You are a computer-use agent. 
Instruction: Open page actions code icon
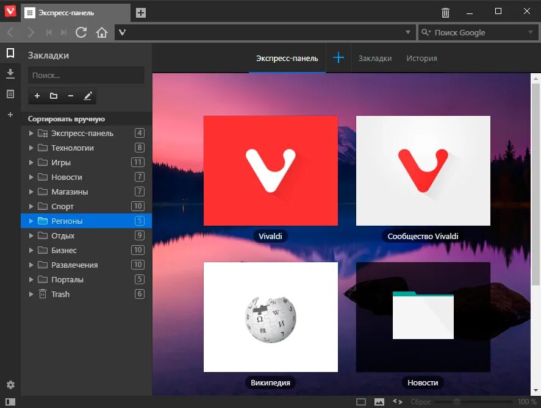(x=398, y=401)
